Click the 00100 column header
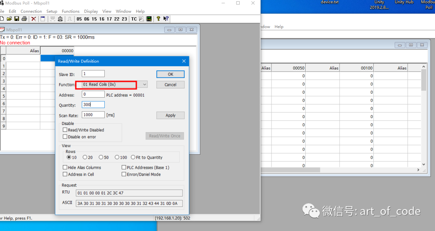This screenshot has width=435, height=231. [x=357, y=68]
